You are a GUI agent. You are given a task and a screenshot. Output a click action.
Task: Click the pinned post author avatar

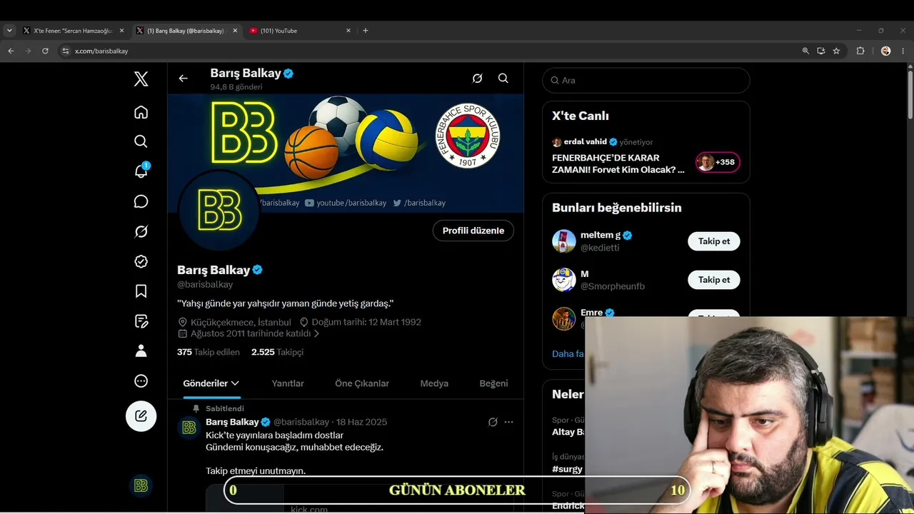coord(189,428)
